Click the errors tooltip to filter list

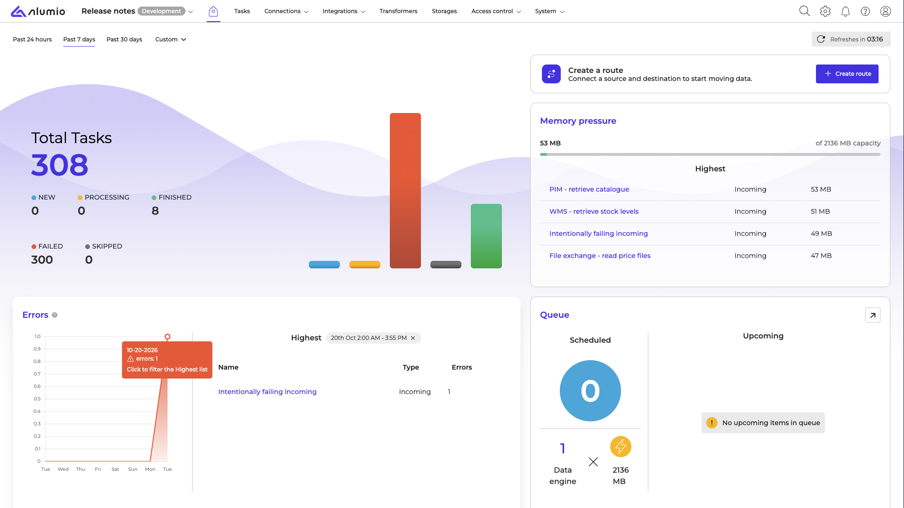(167, 360)
